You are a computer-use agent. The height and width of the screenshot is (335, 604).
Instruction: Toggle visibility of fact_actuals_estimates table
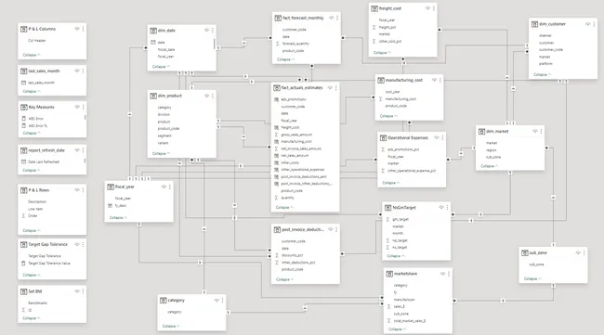coord(330,88)
